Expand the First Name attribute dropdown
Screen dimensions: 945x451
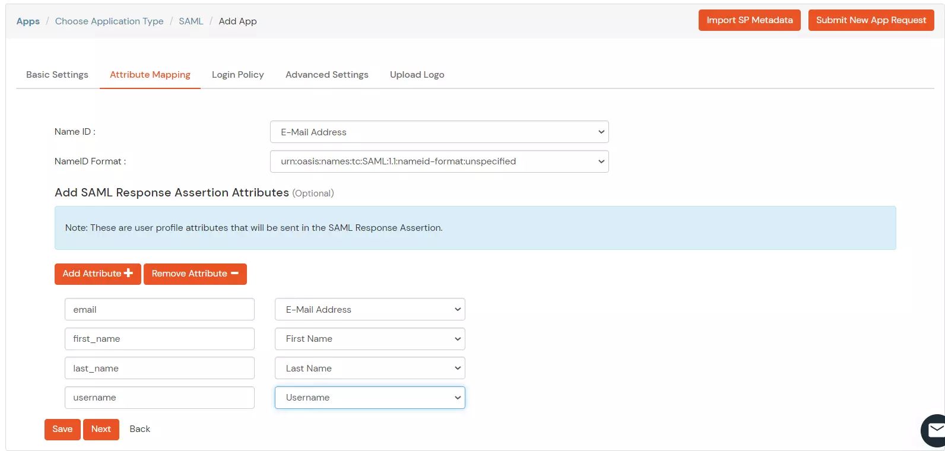[x=370, y=339]
